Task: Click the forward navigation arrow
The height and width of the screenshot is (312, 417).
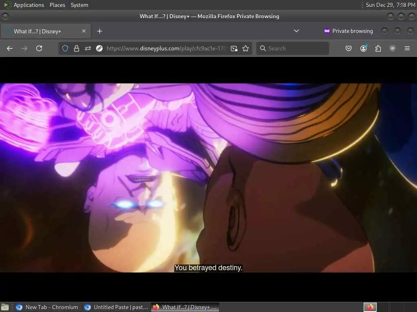Action: coord(24,48)
